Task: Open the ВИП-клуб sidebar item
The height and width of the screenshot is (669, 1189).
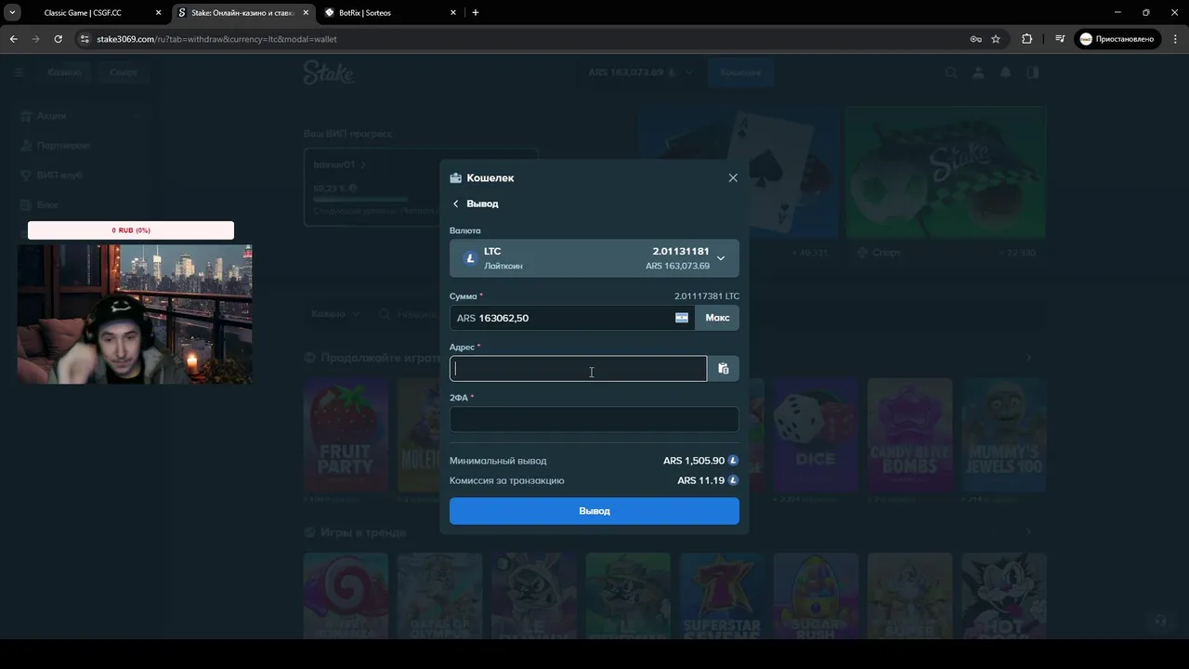Action: (80, 175)
